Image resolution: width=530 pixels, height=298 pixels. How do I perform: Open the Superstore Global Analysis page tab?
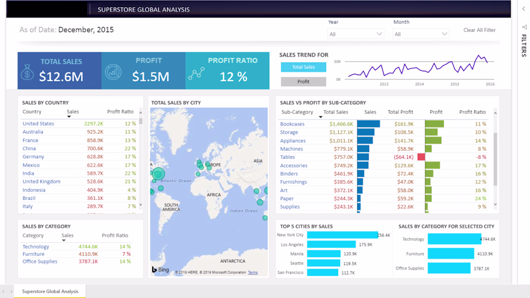click(x=50, y=291)
